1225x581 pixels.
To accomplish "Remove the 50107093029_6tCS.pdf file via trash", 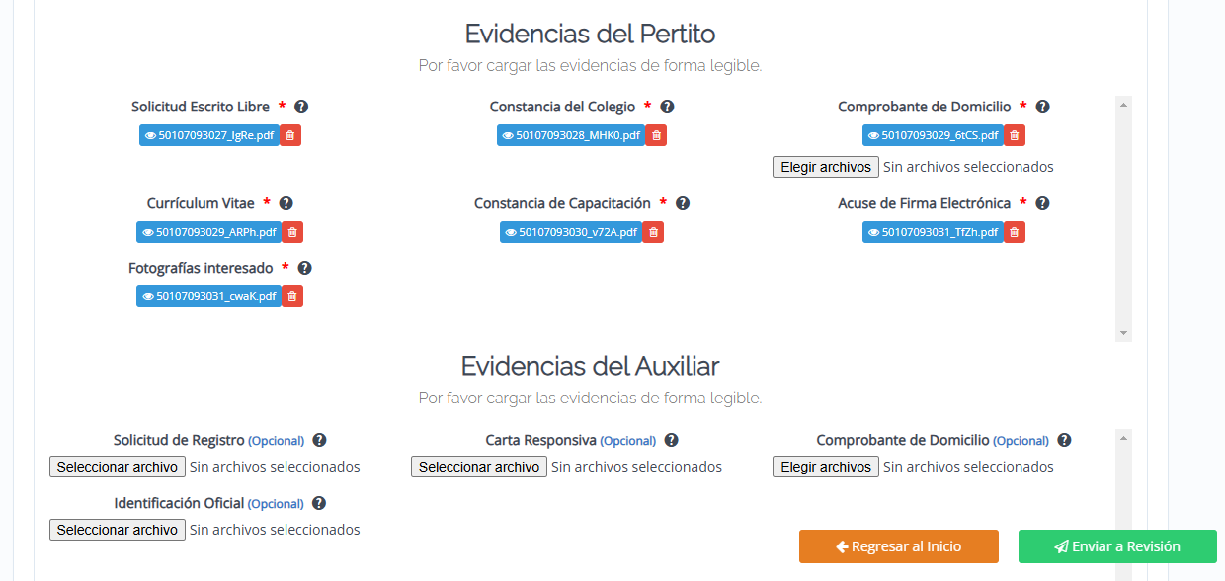I will click(1015, 135).
